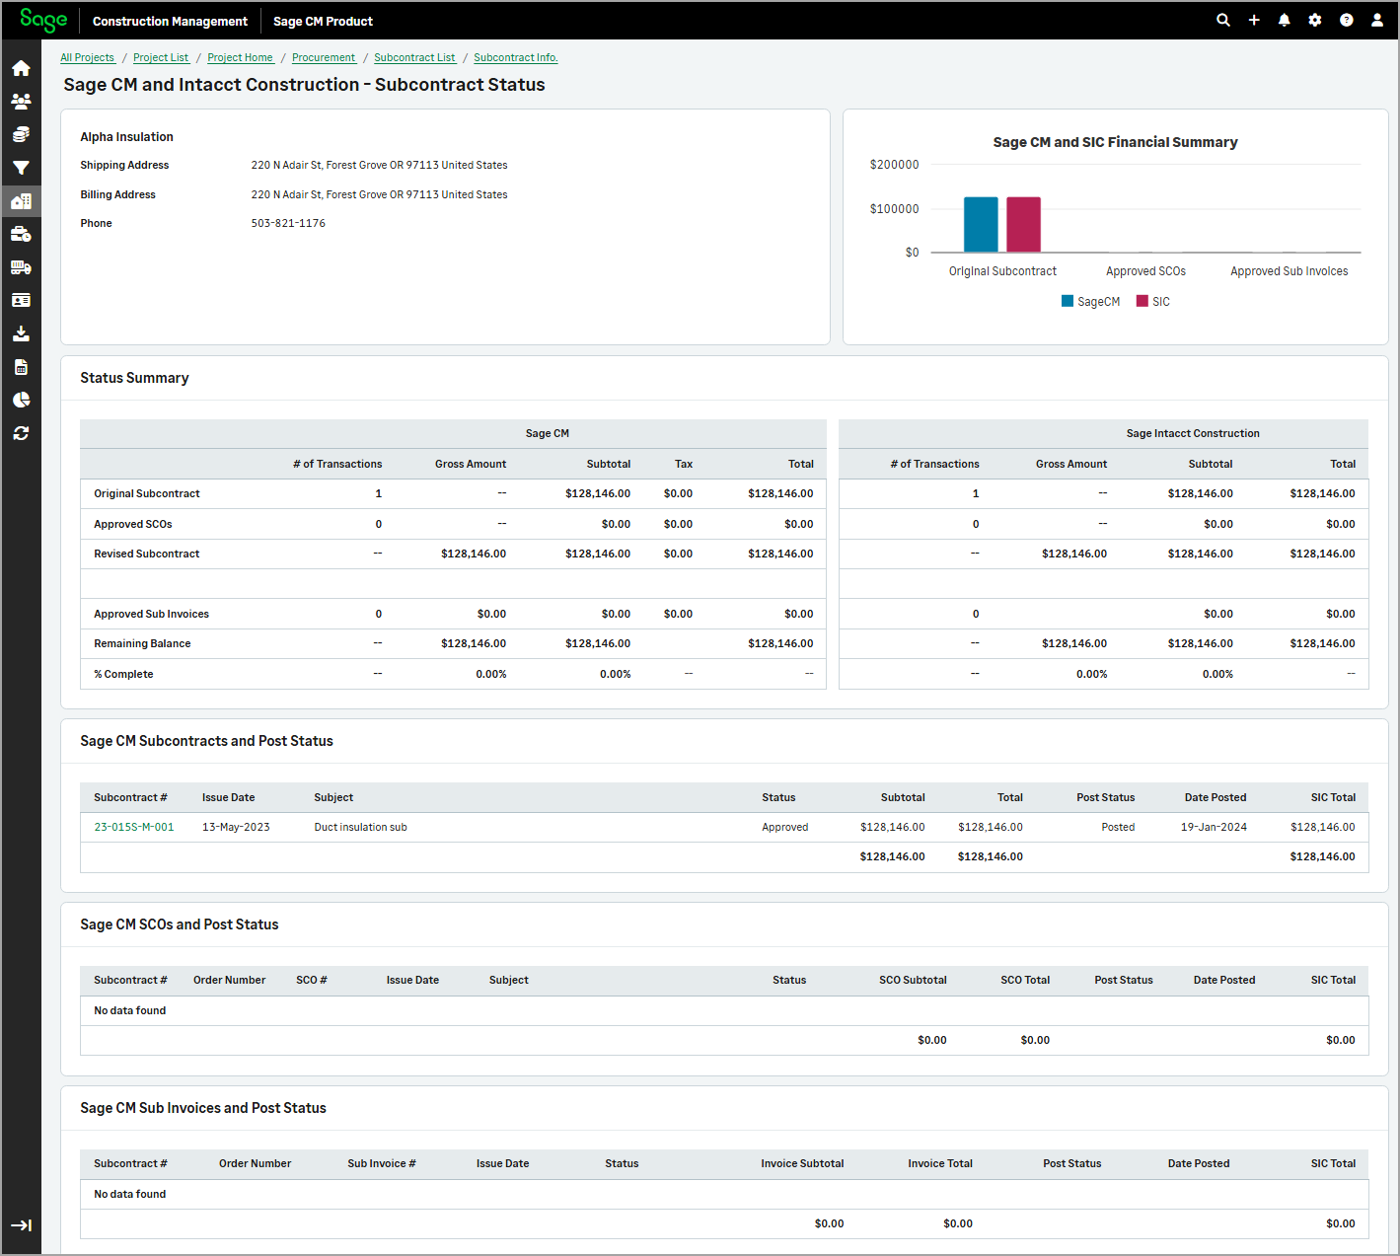Image resolution: width=1400 pixels, height=1256 pixels.
Task: Open the spreadsheet document sidebar icon
Action: pyautogui.click(x=21, y=367)
